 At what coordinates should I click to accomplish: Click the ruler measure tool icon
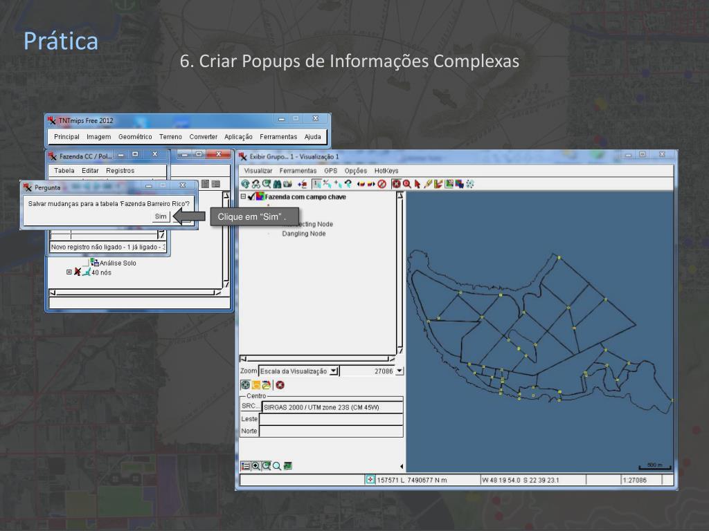tap(438, 184)
